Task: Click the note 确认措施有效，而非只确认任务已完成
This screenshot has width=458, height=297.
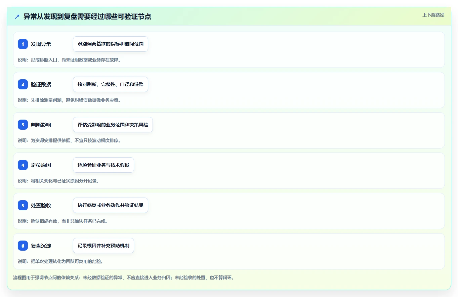Action: (x=63, y=221)
